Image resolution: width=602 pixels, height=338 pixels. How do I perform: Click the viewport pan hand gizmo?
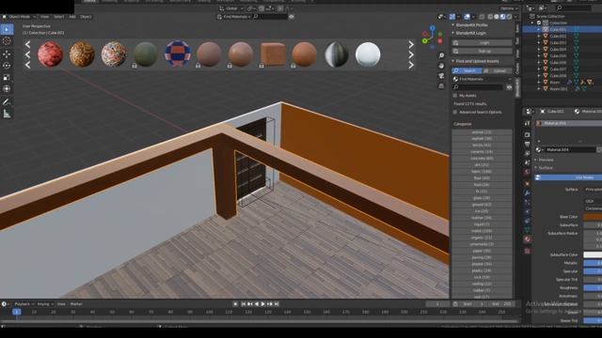point(441,66)
